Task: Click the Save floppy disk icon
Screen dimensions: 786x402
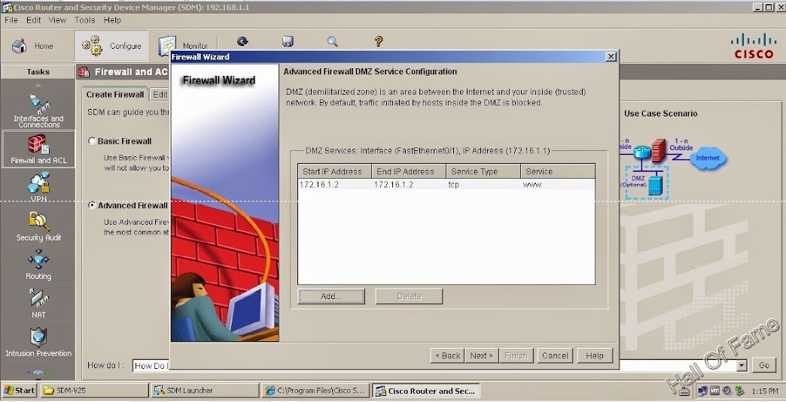Action: 288,41
